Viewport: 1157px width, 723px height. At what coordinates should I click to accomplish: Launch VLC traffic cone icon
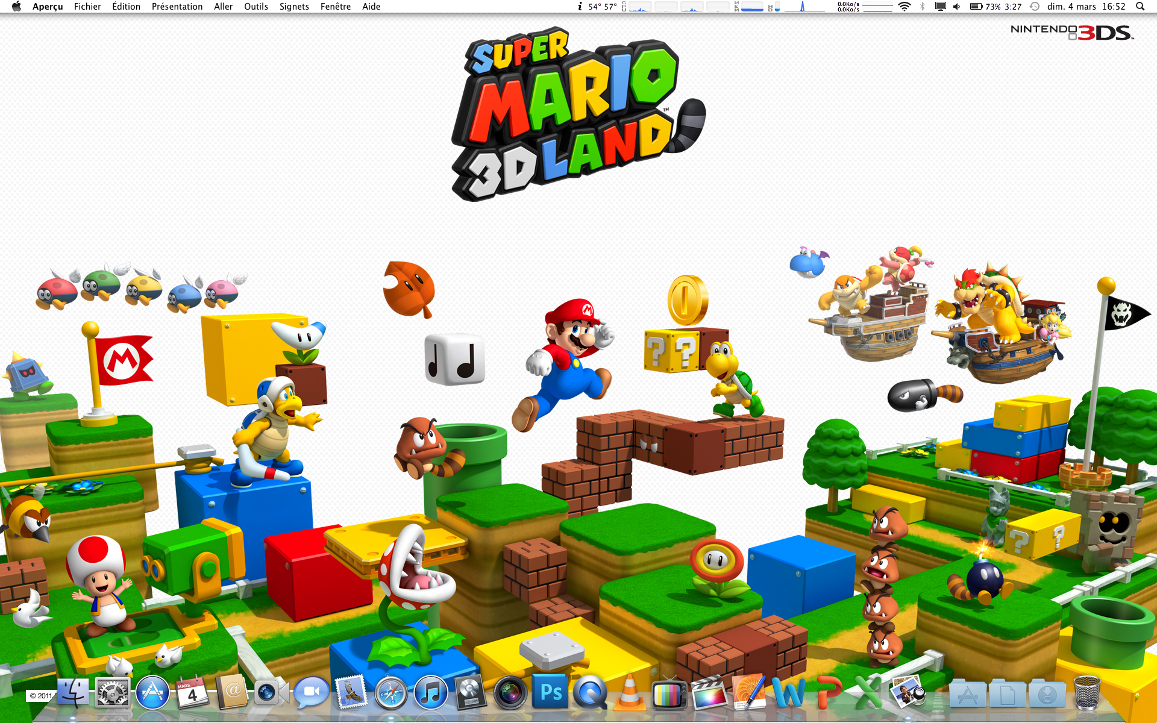630,692
